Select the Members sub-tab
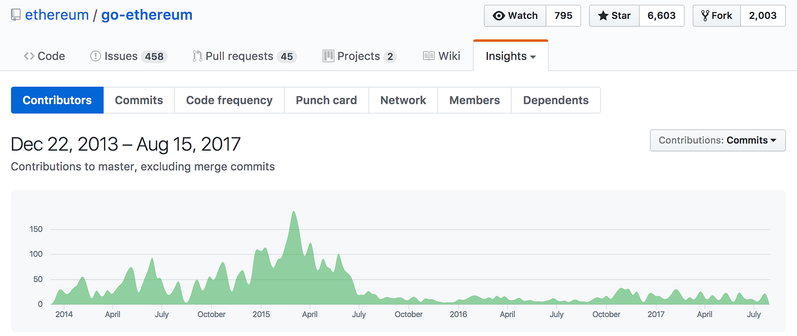 coord(474,100)
